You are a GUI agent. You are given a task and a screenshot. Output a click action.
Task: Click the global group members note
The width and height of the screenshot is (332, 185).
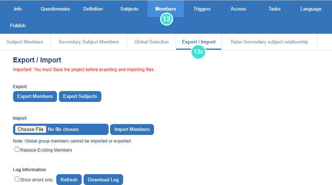click(x=72, y=141)
